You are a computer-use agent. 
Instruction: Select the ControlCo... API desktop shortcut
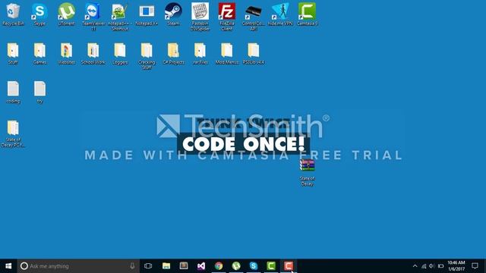254,17
